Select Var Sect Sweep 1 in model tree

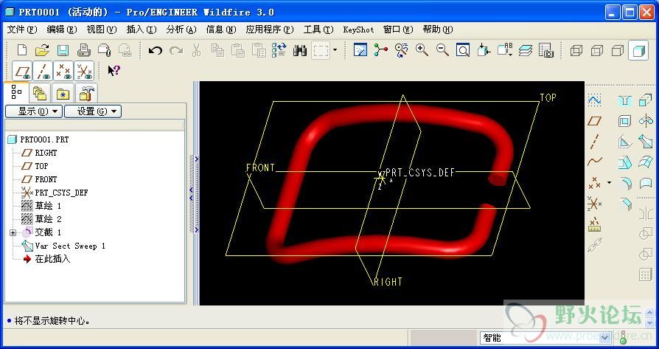[70, 246]
